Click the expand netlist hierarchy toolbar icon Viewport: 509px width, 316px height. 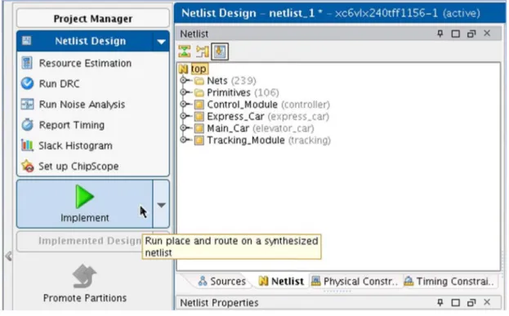[x=203, y=51]
